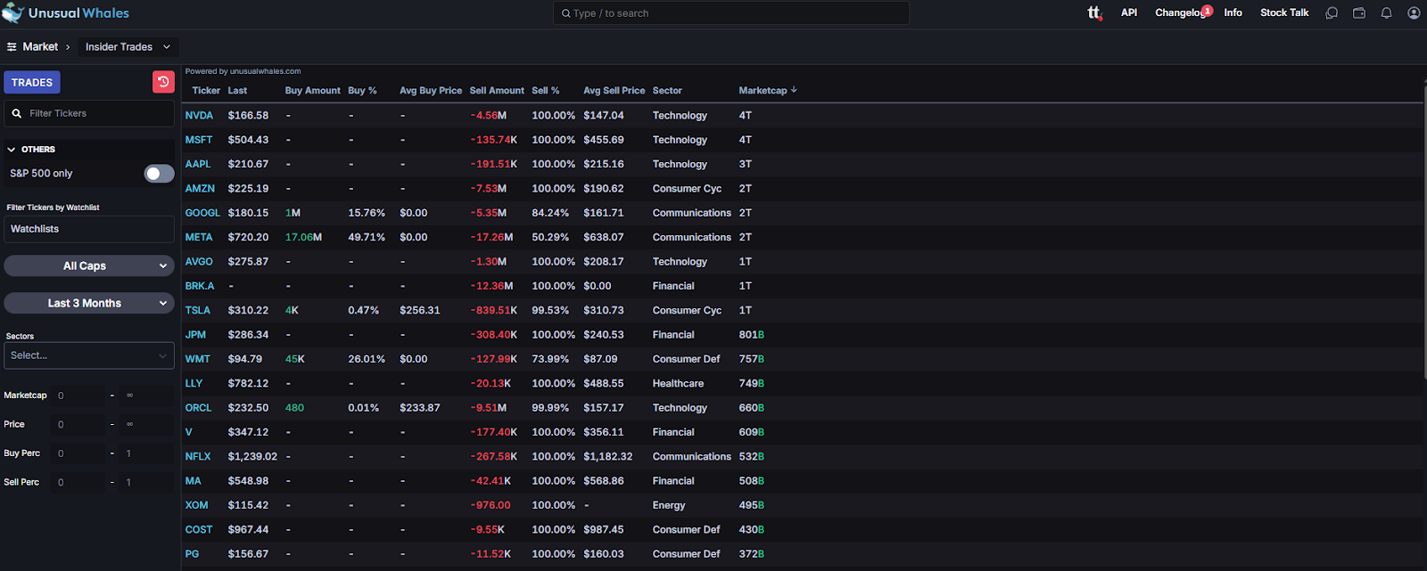Open the All Caps dropdown
The width and height of the screenshot is (1427, 571).
(x=89, y=265)
